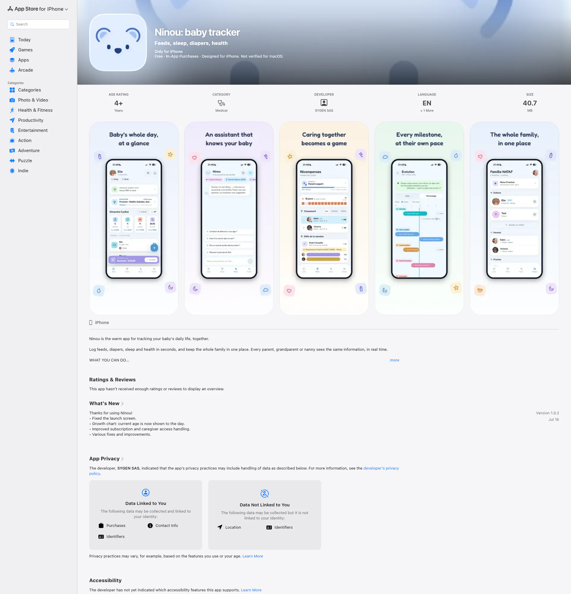The width and height of the screenshot is (571, 594).
Task: Click the 'Purchases' privacy item
Action: [x=112, y=525]
